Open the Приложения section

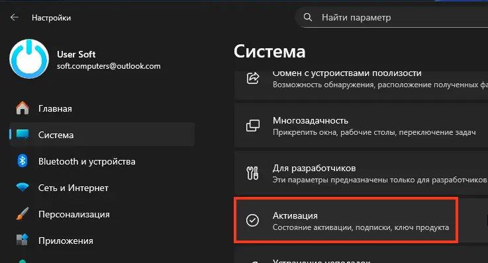(102, 241)
